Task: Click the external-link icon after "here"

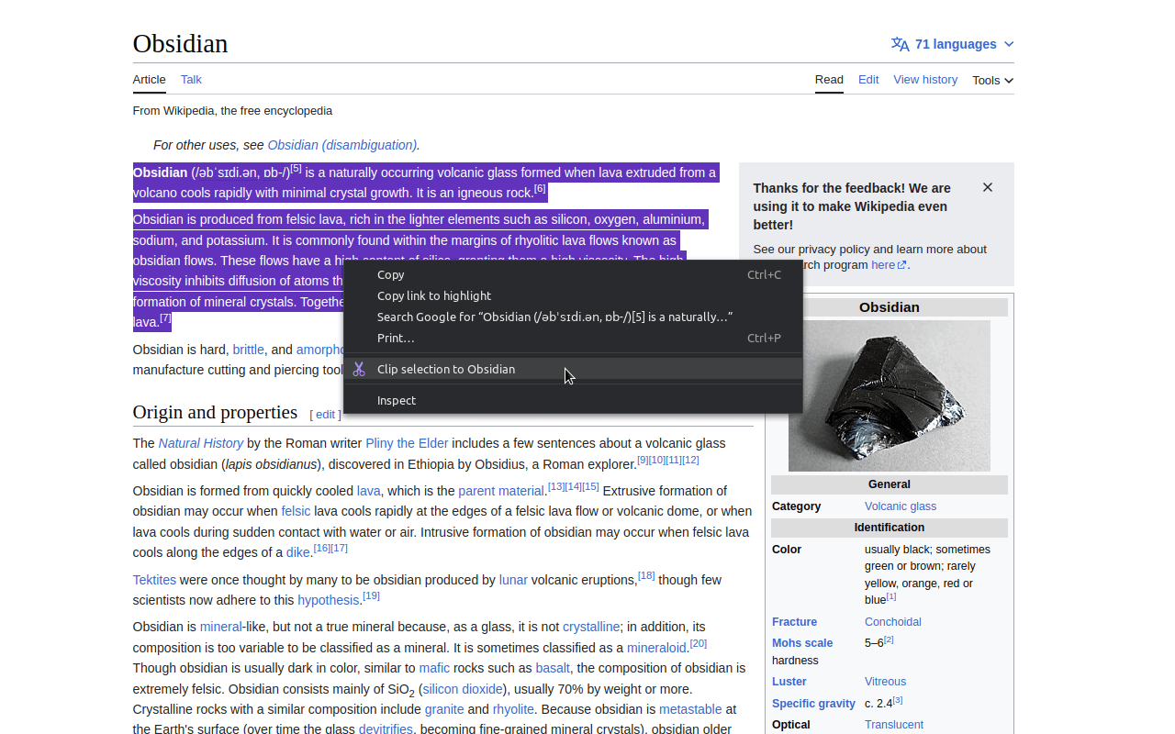Action: (x=901, y=264)
